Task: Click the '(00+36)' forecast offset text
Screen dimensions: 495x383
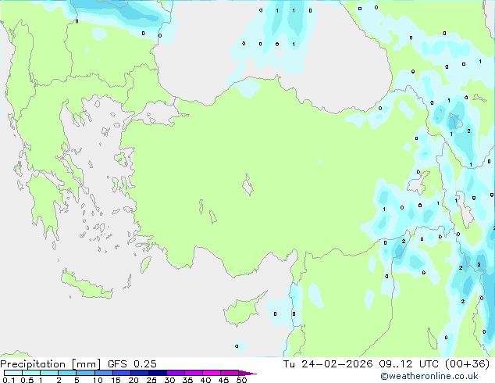Action: tap(467, 364)
